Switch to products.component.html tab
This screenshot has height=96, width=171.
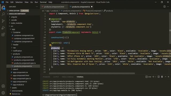click(x=54, y=7)
